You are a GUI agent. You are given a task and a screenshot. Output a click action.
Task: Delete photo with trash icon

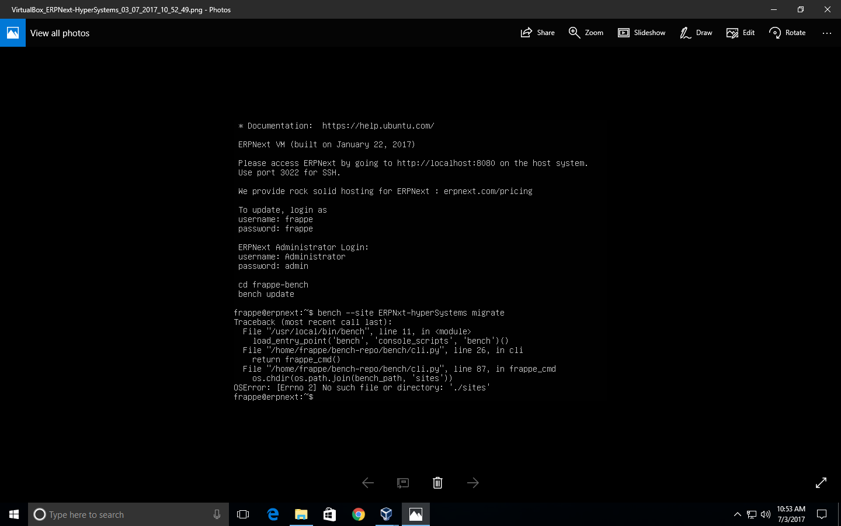coord(437,483)
